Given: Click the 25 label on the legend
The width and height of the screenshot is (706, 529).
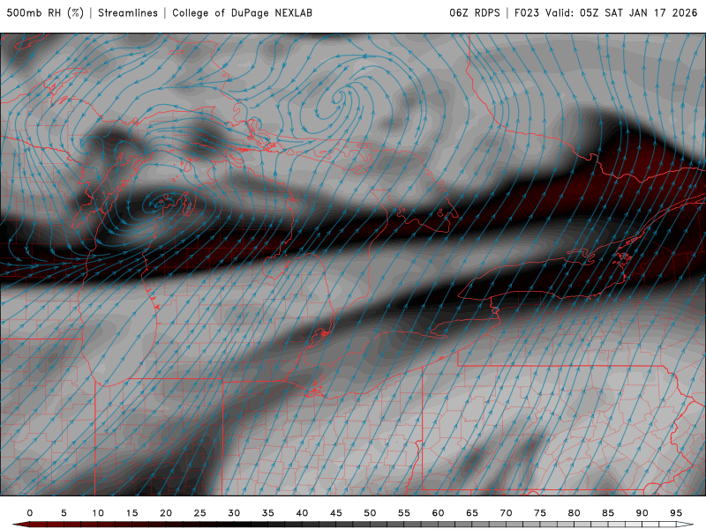Looking at the screenshot, I should point(200,513).
